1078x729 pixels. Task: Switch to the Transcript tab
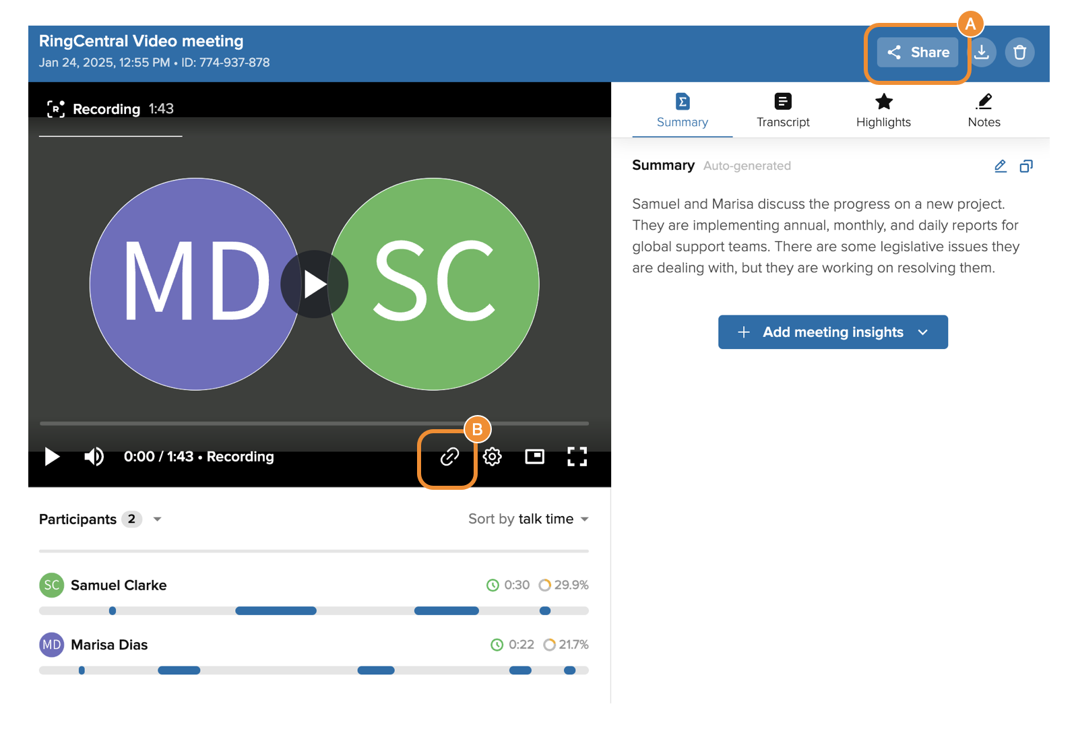pos(783,111)
